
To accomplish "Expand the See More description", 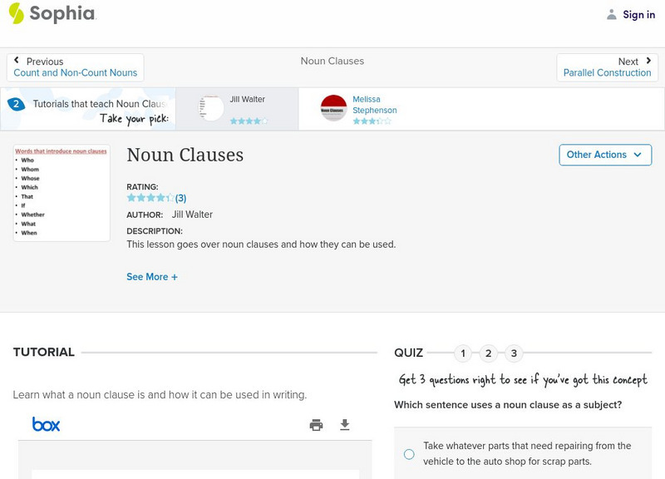I will click(x=152, y=277).
